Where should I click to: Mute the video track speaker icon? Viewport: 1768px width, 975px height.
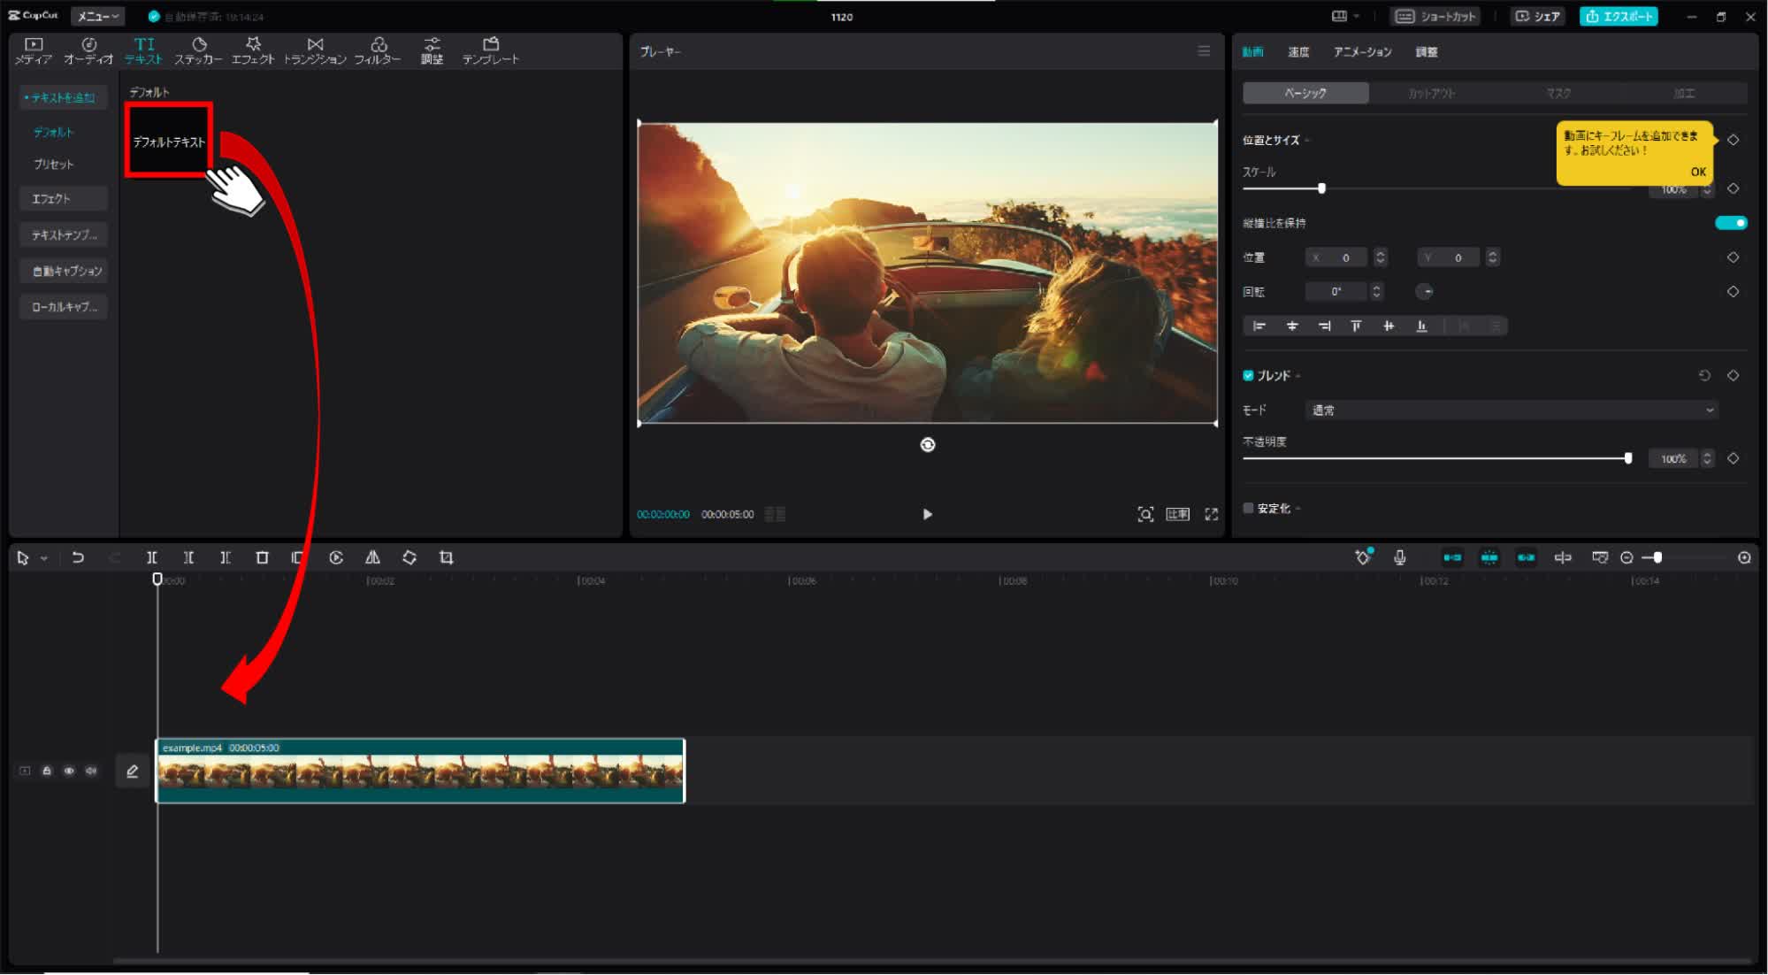coord(91,772)
